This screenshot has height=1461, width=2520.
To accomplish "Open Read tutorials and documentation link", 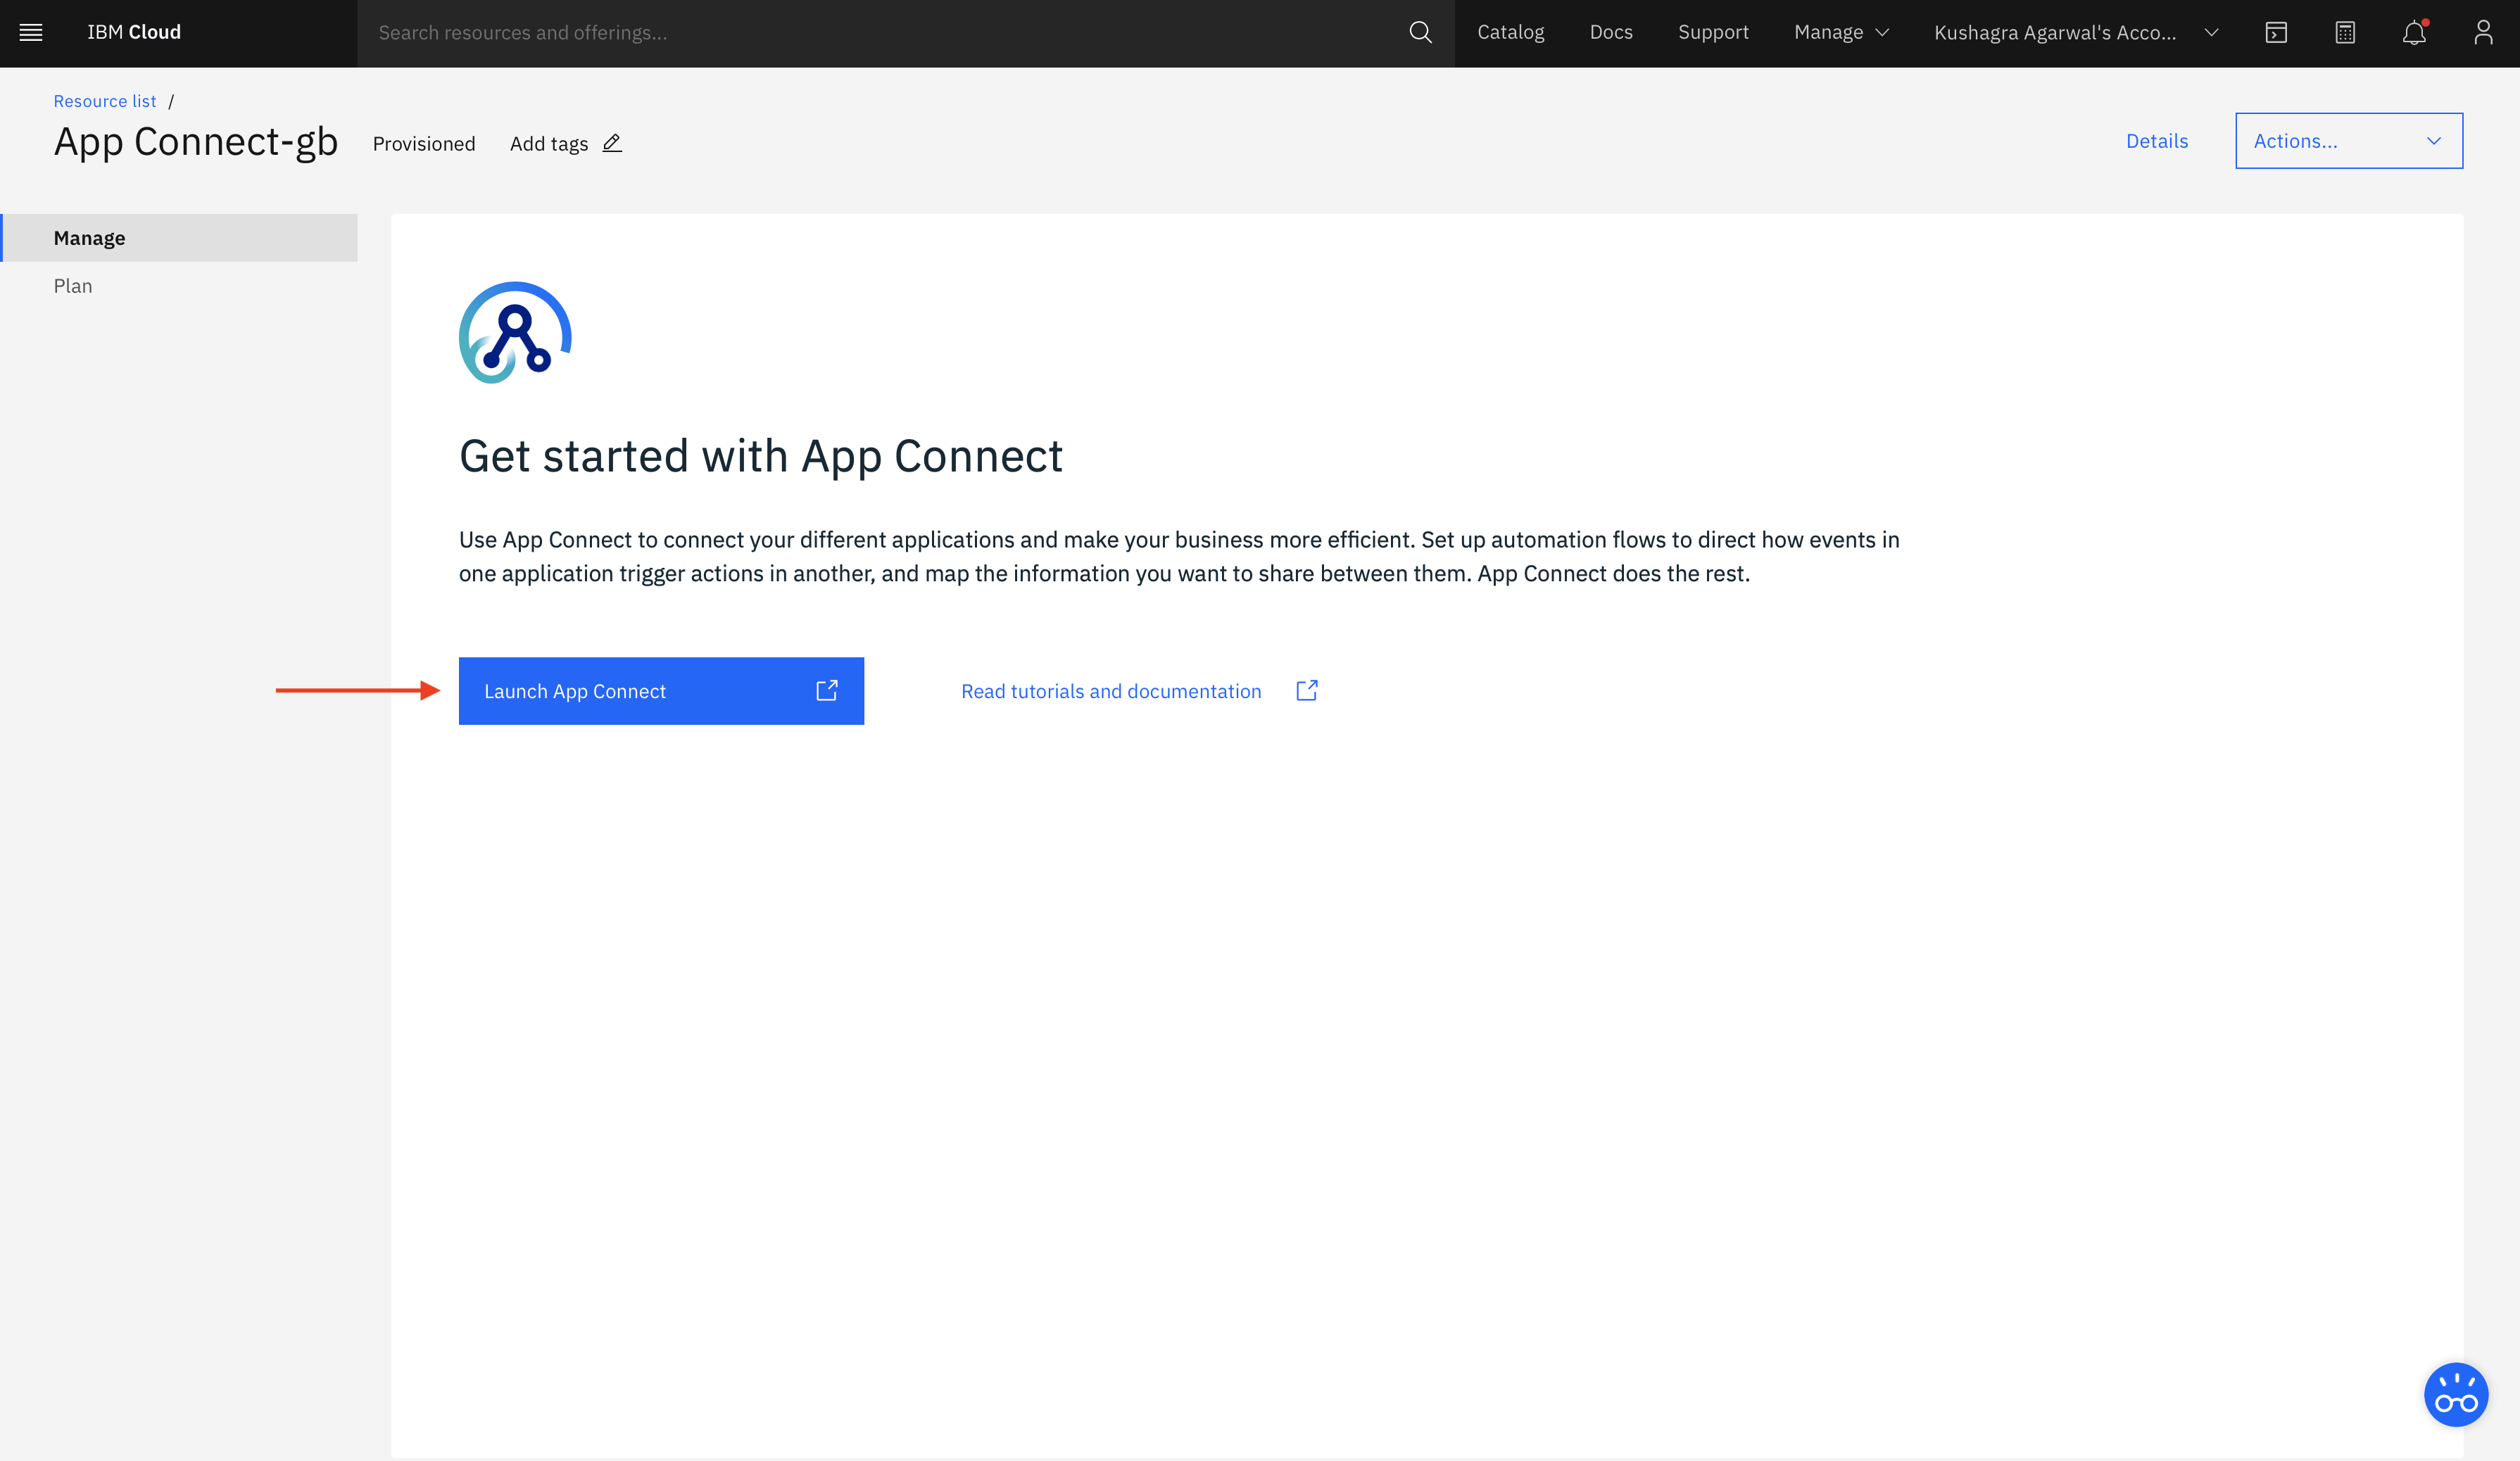I will (1111, 691).
